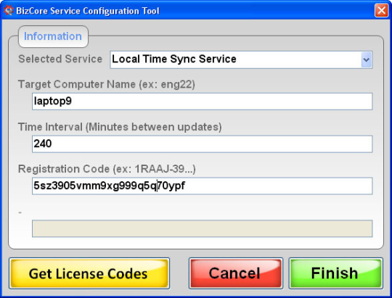
Task: Click inside the Registration Code field
Action: [x=202, y=186]
